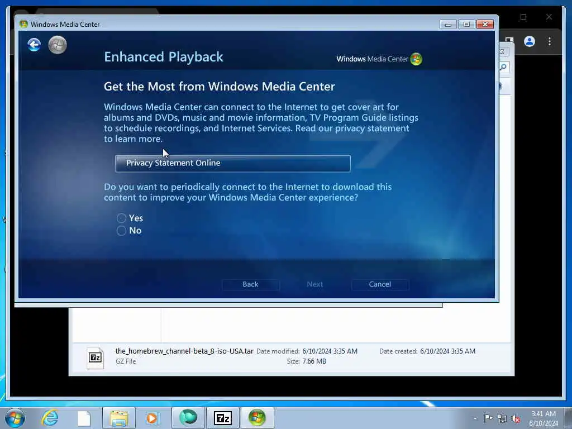Click the grey Windows Media Center start orb
572x429 pixels.
click(x=58, y=45)
